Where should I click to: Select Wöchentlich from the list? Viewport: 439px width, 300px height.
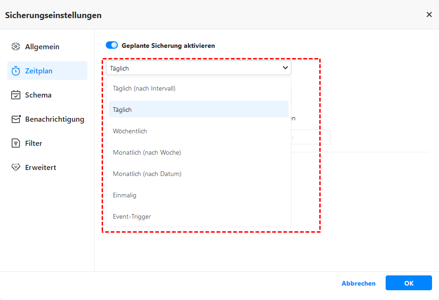130,131
